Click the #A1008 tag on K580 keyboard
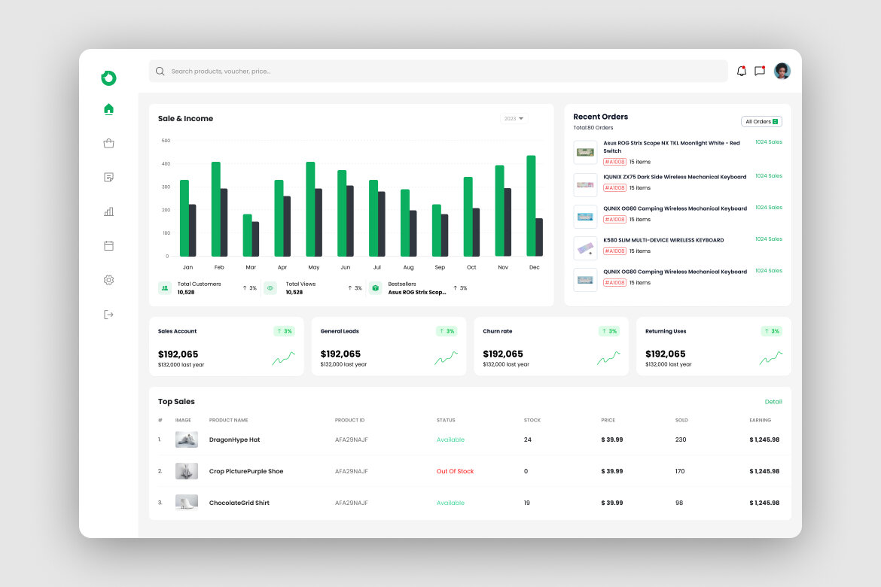The image size is (881, 587). pos(614,251)
